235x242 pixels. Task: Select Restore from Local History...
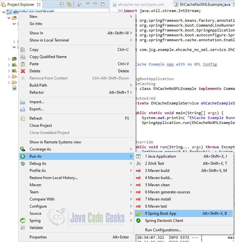[77, 178]
